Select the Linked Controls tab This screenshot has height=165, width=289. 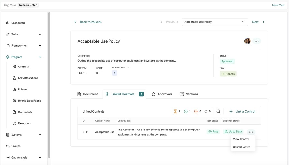pyautogui.click(x=124, y=94)
